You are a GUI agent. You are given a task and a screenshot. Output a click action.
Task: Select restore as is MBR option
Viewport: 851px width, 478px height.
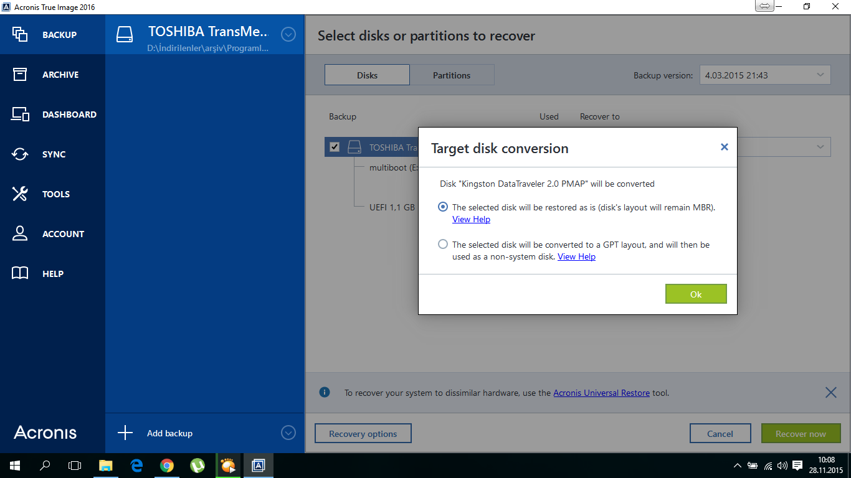pos(443,207)
